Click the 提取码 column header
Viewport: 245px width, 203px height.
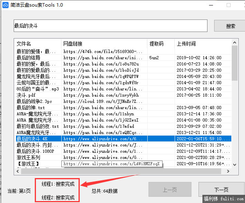(161, 43)
